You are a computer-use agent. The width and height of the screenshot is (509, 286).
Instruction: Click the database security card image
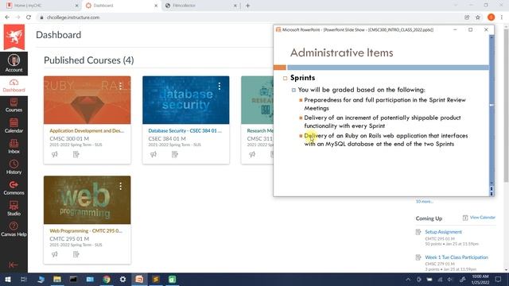[185, 100]
